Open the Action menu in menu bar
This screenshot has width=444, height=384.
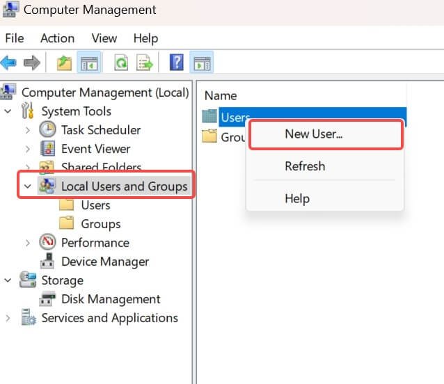(57, 38)
